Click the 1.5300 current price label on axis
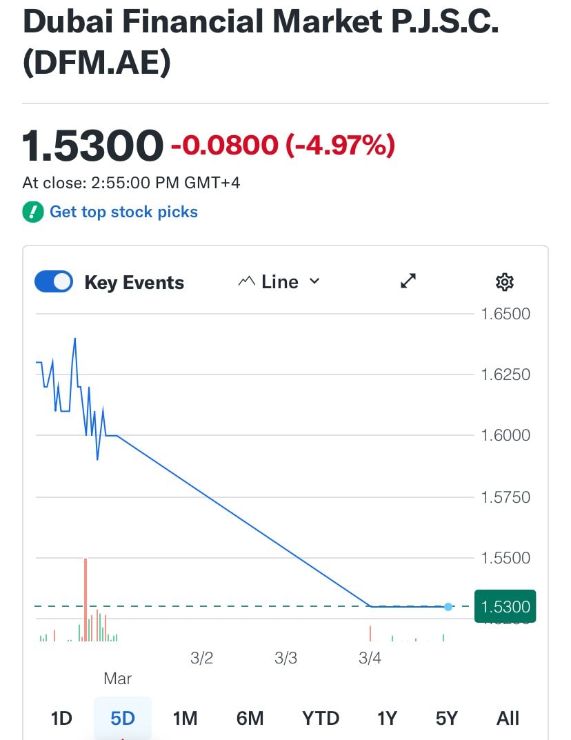The height and width of the screenshot is (740, 571). 505,607
